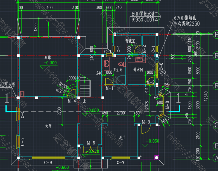Select the 大厅 room label
The image size is (218, 171).
(x=48, y=126)
